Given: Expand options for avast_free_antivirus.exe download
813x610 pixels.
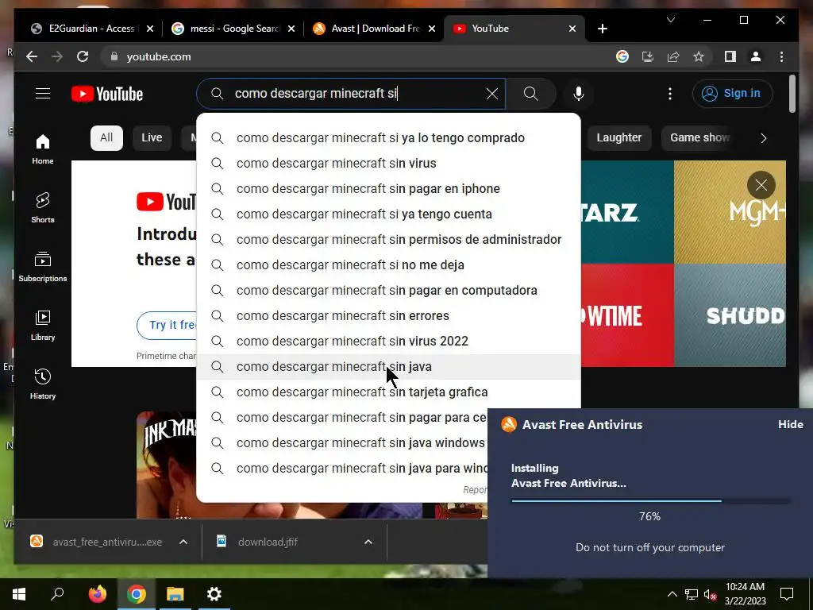Looking at the screenshot, I should pyautogui.click(x=183, y=542).
